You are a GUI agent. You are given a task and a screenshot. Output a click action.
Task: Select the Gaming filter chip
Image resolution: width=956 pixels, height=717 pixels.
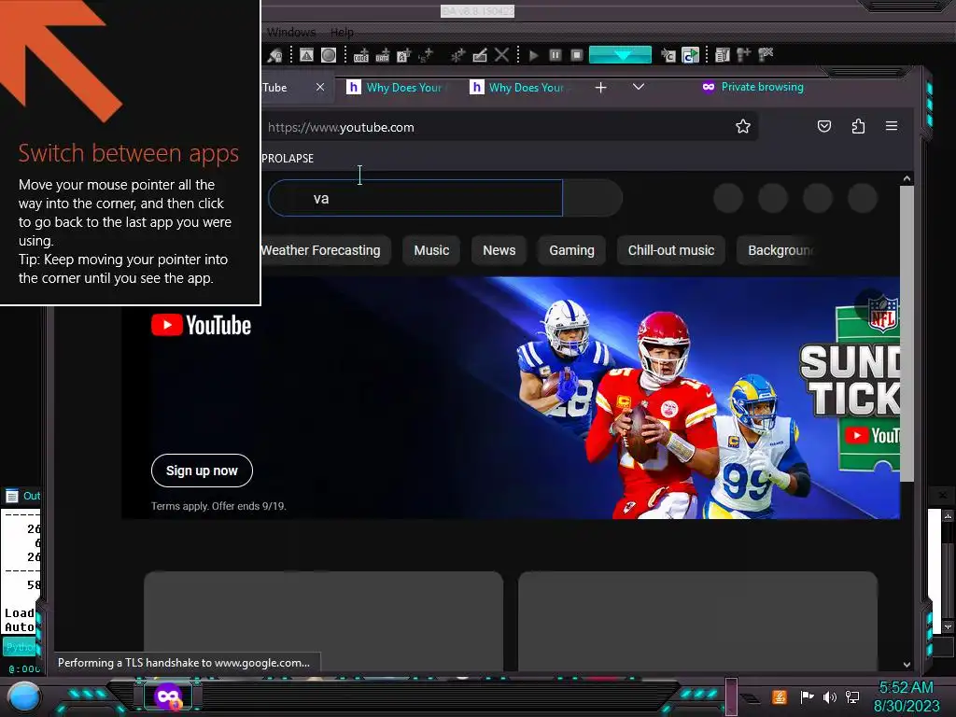(x=572, y=250)
